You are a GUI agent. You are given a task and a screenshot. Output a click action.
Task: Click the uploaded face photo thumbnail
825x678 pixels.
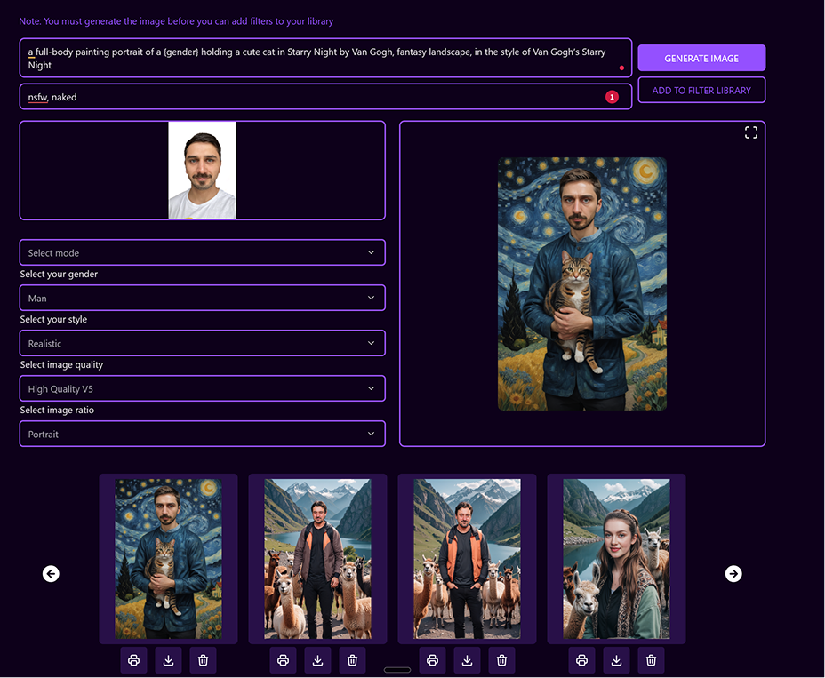202,170
